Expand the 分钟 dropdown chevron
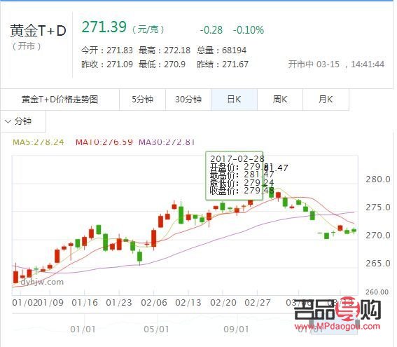 [x=8, y=121]
